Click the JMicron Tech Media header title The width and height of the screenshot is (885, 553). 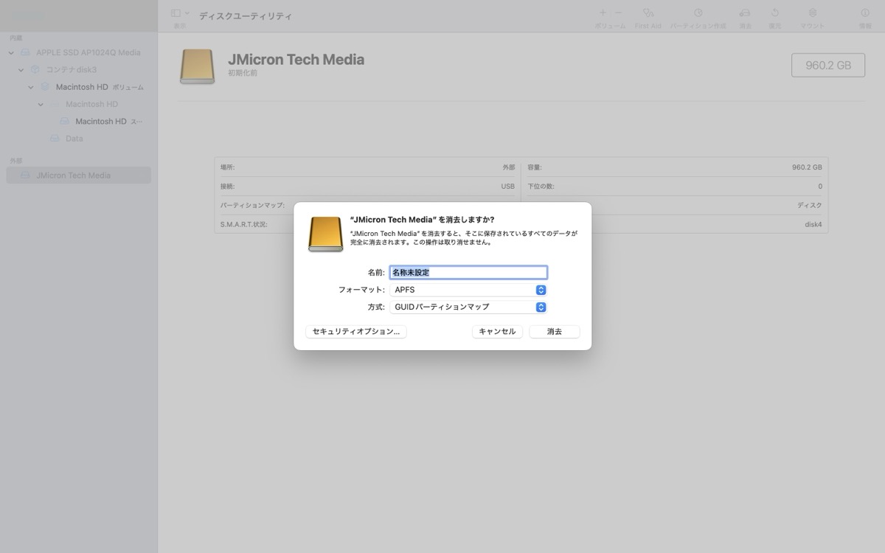[296, 60]
